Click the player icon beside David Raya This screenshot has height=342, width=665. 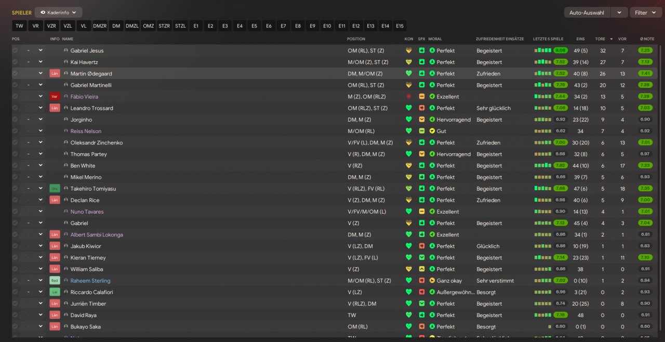(66, 315)
